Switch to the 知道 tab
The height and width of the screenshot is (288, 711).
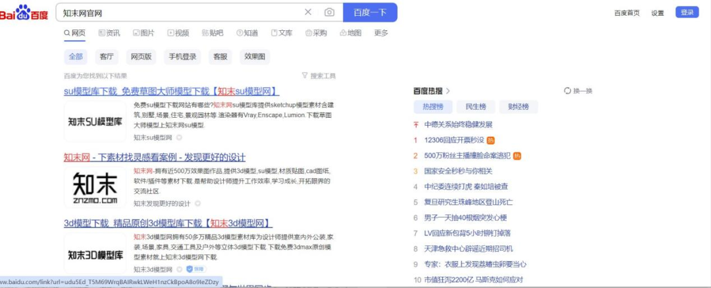coord(247,33)
